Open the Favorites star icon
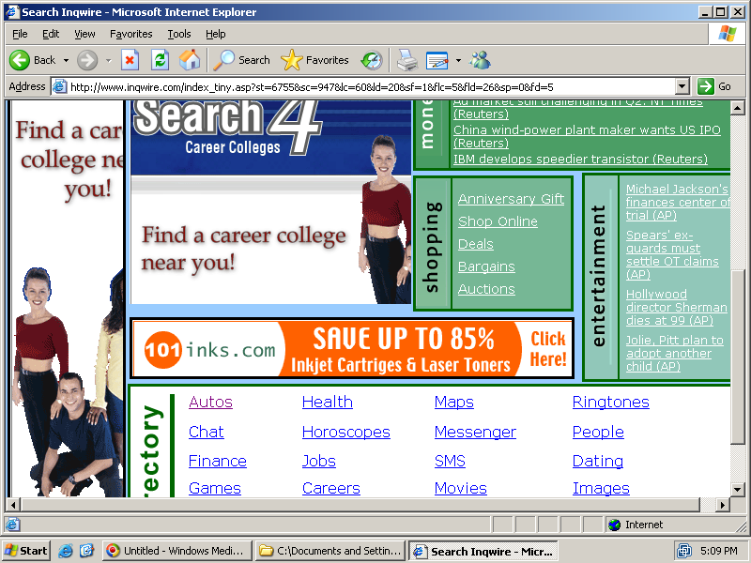The height and width of the screenshot is (563, 751). tap(292, 60)
